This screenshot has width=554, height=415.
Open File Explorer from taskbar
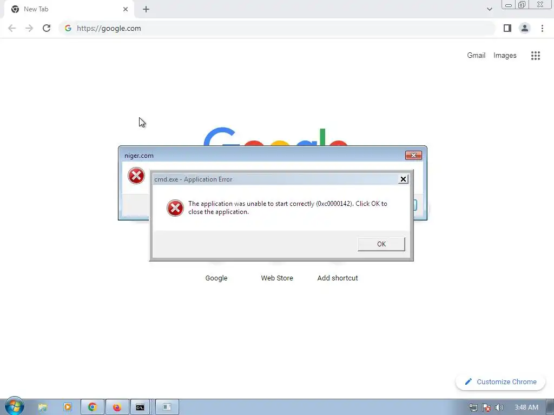42,407
